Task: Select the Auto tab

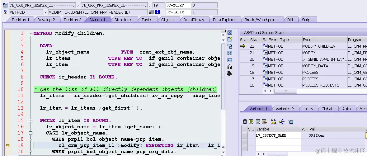Action: [x=346, y=109]
